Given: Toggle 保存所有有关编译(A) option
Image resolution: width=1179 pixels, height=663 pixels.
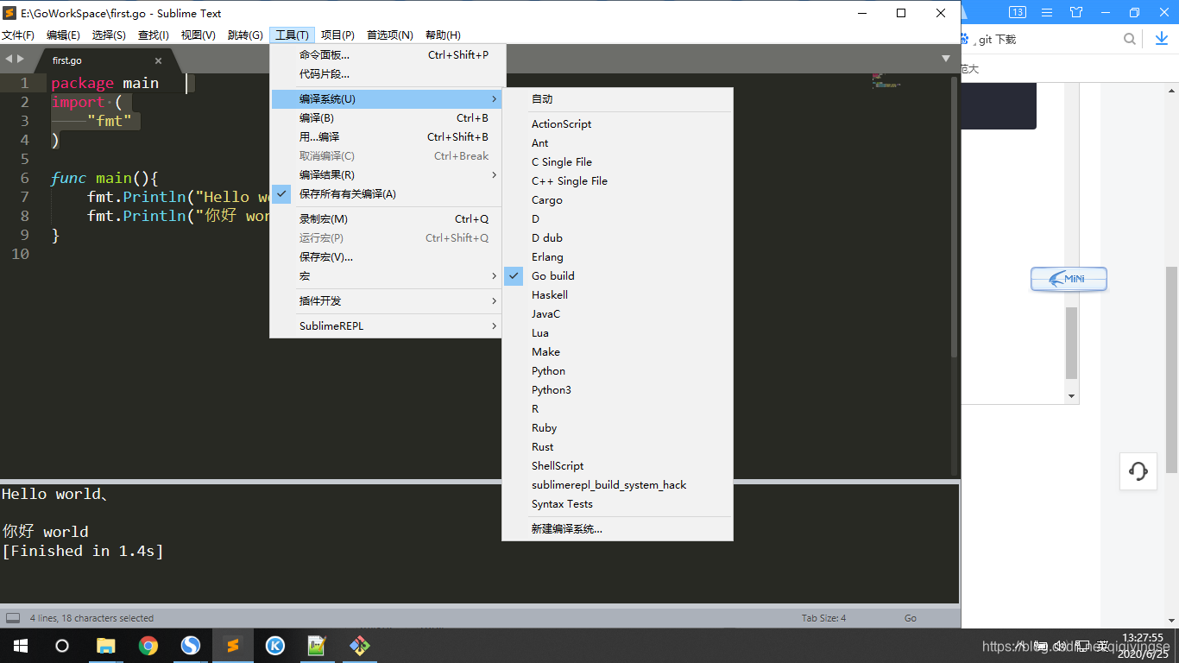Looking at the screenshot, I should click(386, 194).
